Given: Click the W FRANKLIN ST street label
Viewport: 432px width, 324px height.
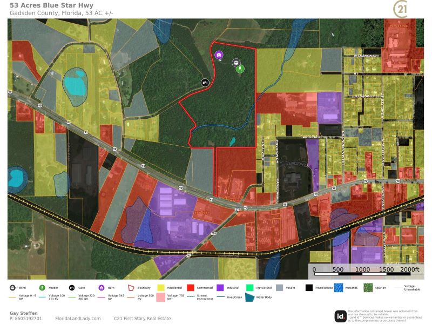Looking at the screenshot, I should click(x=367, y=96).
